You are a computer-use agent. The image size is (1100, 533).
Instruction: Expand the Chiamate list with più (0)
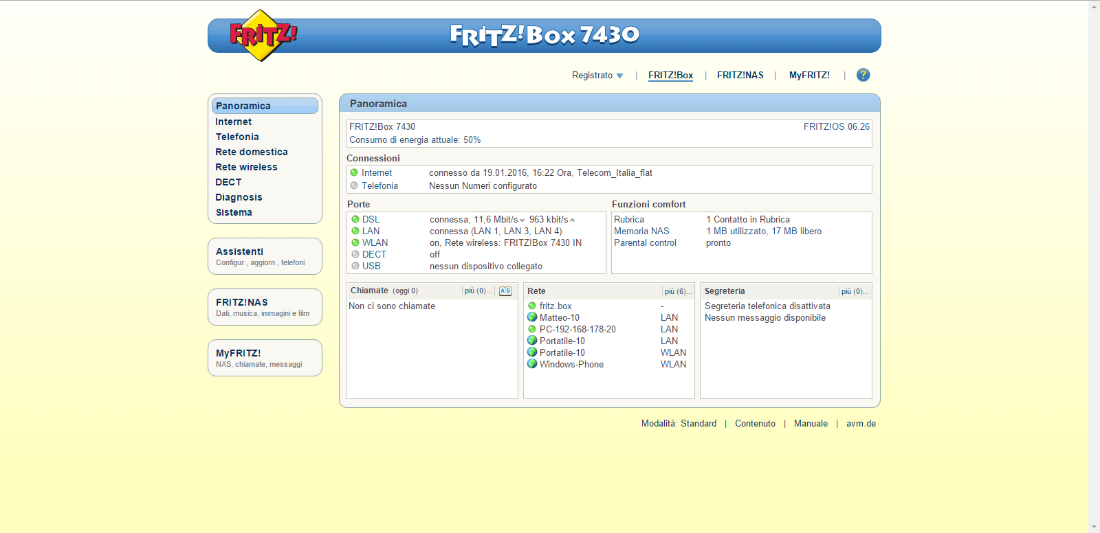pos(478,291)
